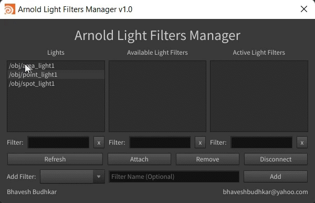The height and width of the screenshot is (203, 315).
Task: Click the Active Light Filters list box
Action: point(259,96)
